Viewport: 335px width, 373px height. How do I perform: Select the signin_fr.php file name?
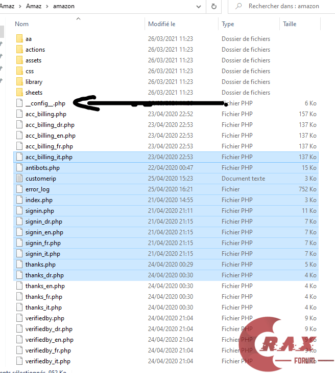coord(43,243)
